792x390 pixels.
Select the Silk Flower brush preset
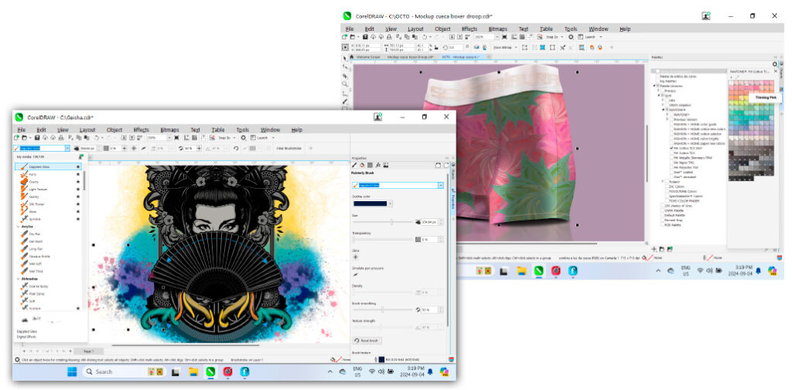36,205
